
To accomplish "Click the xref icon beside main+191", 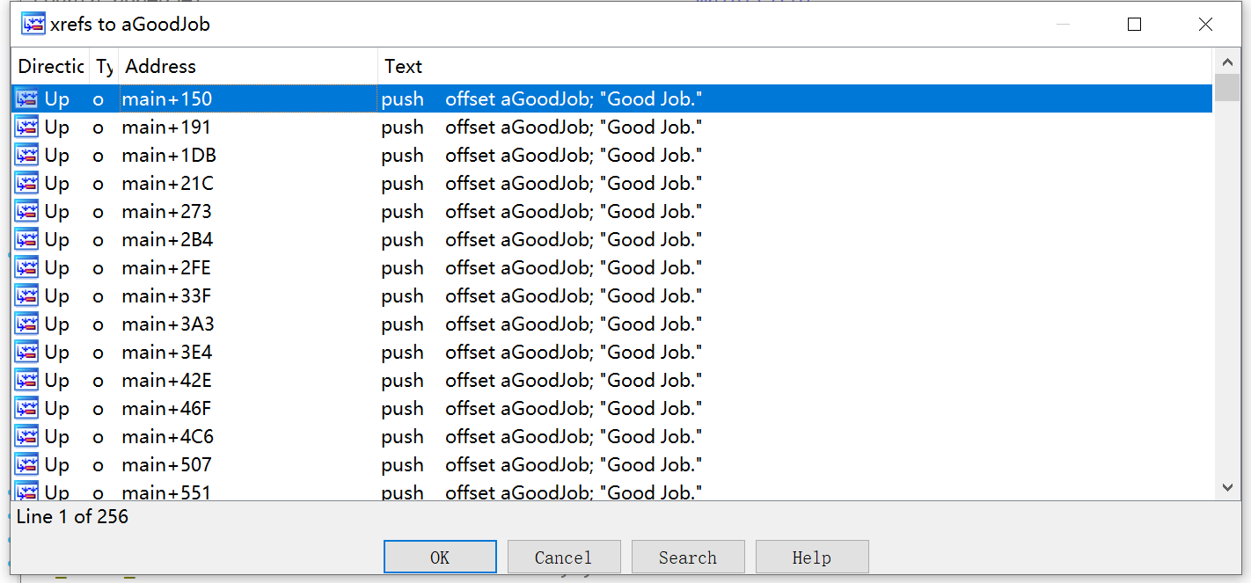I will [27, 127].
